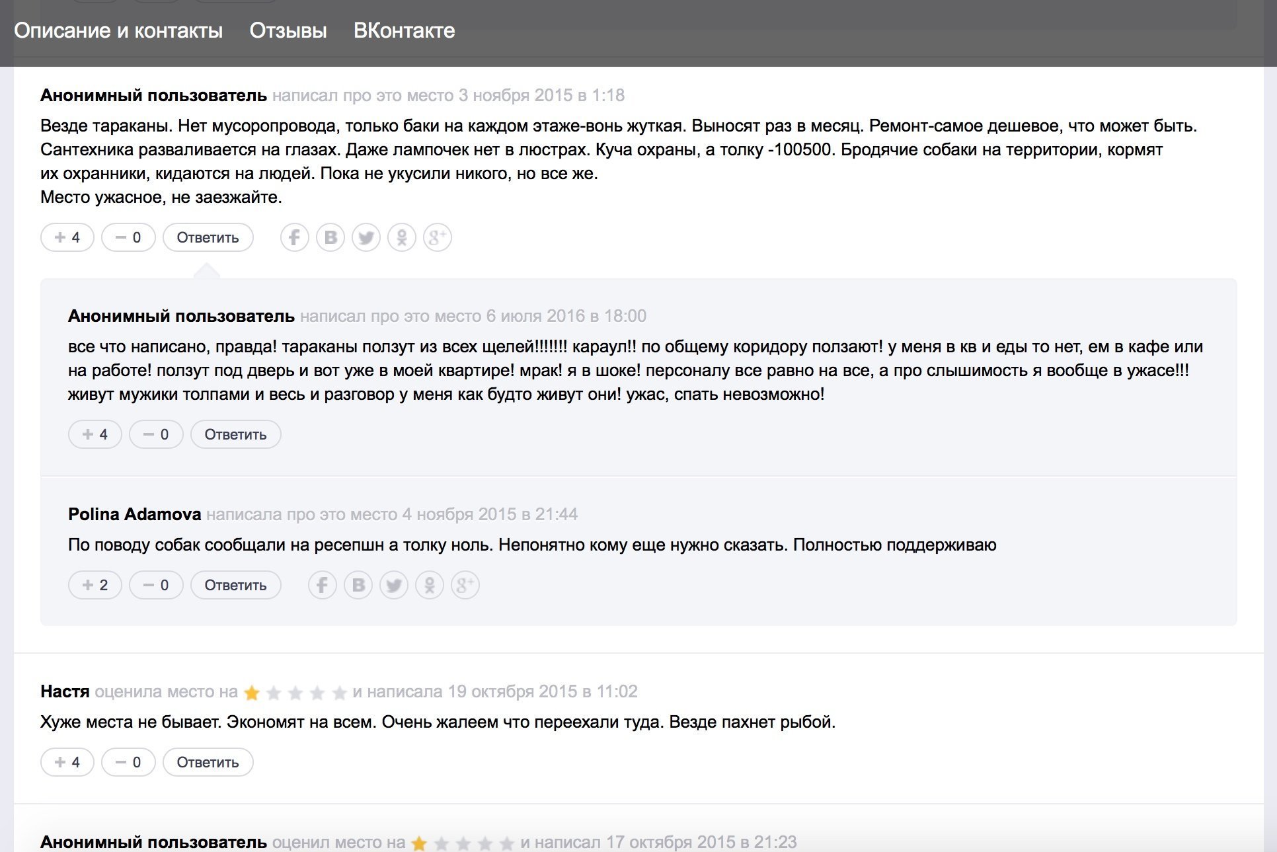
Task: Reply to the 3 ноября 2015 review
Action: click(x=208, y=237)
